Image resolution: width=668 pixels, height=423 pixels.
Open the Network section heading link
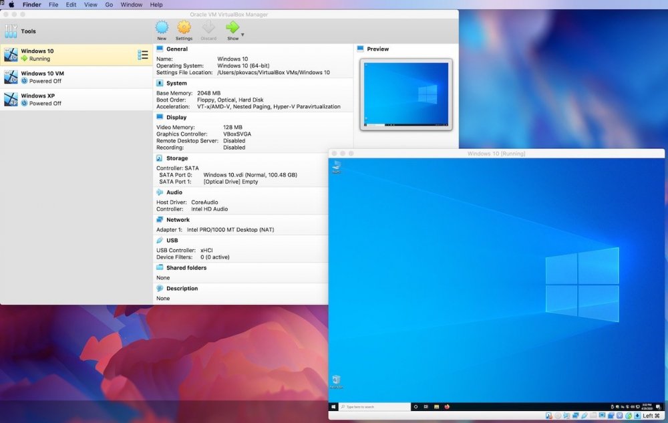coord(178,220)
